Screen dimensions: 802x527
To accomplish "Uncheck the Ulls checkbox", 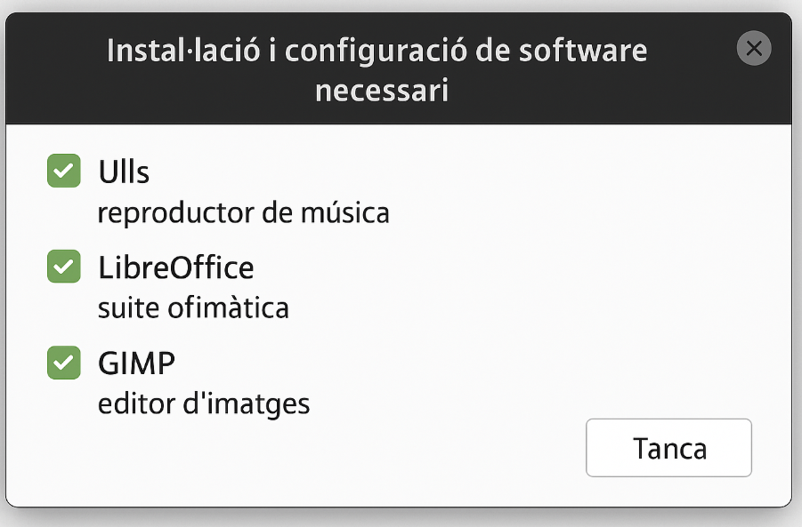I will point(63,171).
